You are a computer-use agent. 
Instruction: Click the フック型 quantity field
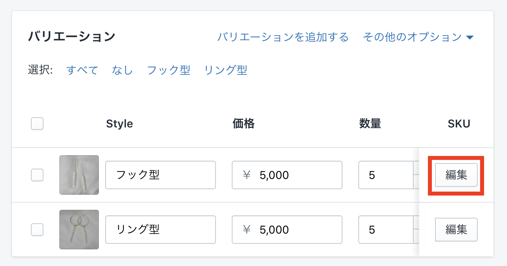[386, 175]
